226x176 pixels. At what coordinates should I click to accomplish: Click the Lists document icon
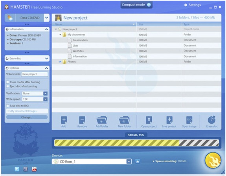coord(70,46)
